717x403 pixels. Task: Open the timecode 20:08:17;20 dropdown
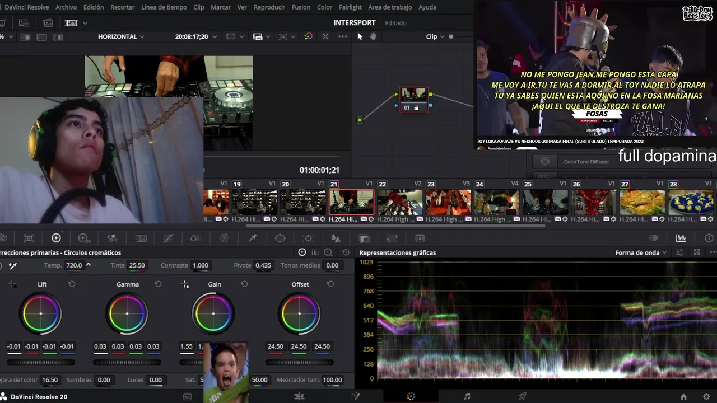(195, 36)
